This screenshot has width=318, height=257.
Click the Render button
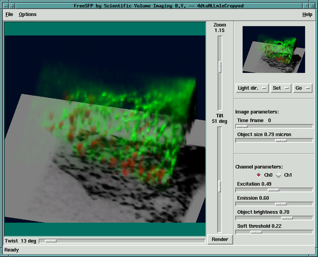(x=220, y=239)
